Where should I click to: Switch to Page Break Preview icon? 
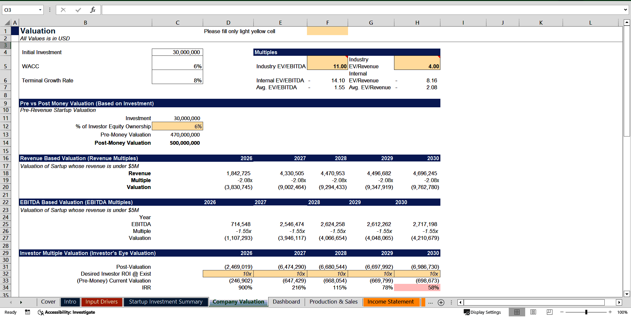[x=549, y=312]
